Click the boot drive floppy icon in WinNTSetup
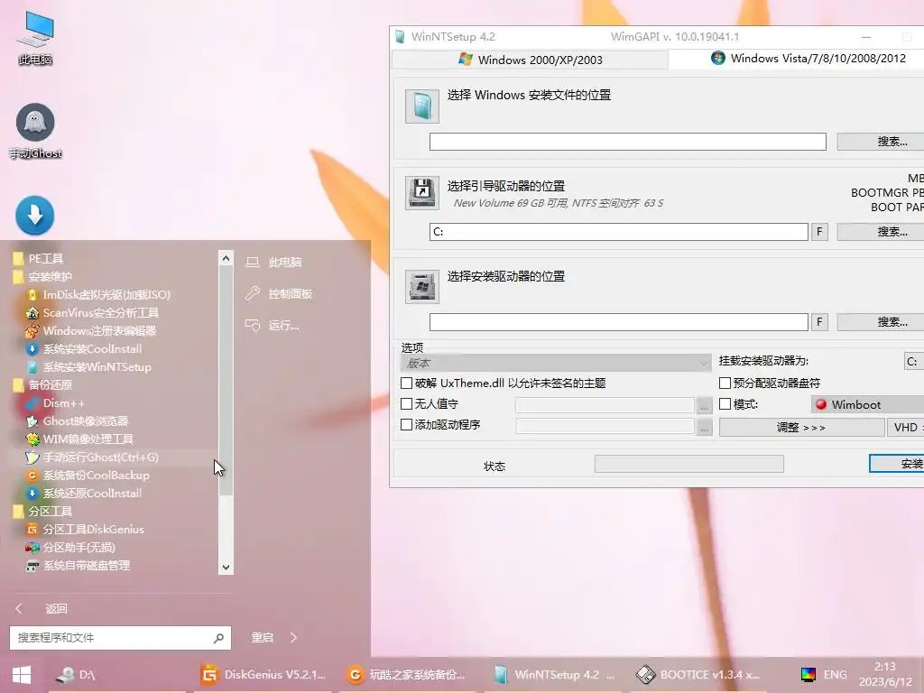 (x=422, y=193)
